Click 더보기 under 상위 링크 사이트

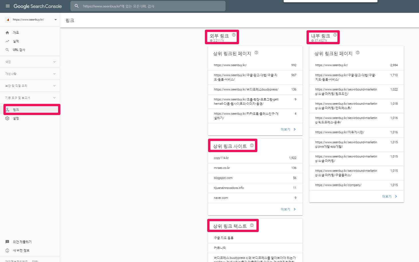[288, 209]
